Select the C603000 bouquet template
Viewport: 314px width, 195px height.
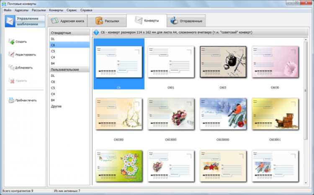[x=171, y=114]
